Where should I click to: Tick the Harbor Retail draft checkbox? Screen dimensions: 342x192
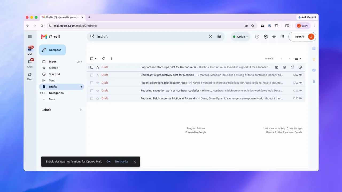click(92, 67)
